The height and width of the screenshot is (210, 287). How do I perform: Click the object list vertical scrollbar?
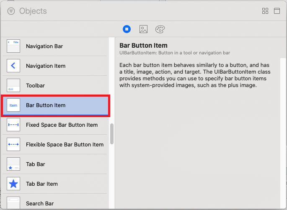coord(112,134)
